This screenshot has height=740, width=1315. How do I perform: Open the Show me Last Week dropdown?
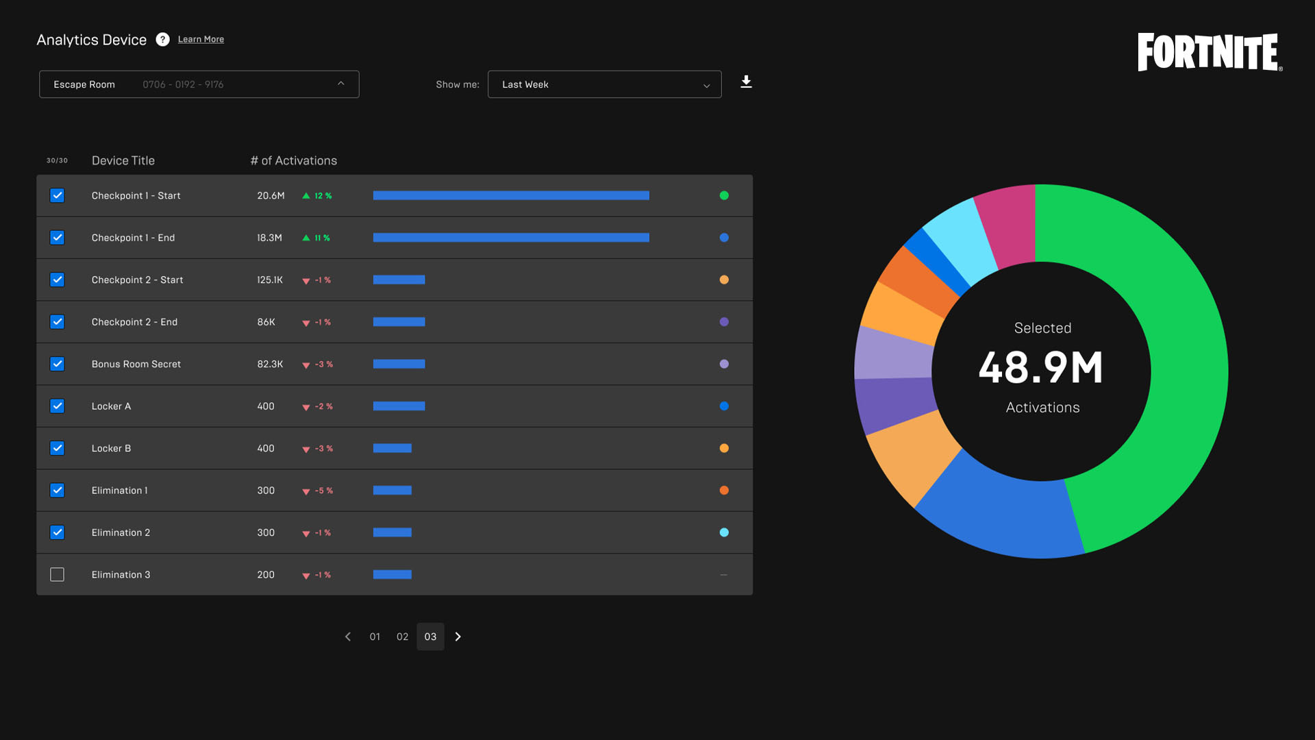tap(604, 83)
